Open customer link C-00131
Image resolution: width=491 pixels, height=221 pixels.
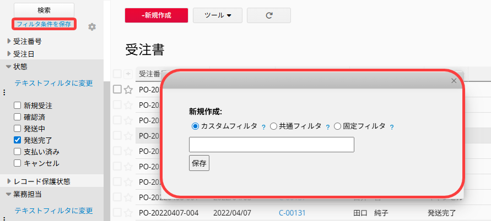(292, 212)
